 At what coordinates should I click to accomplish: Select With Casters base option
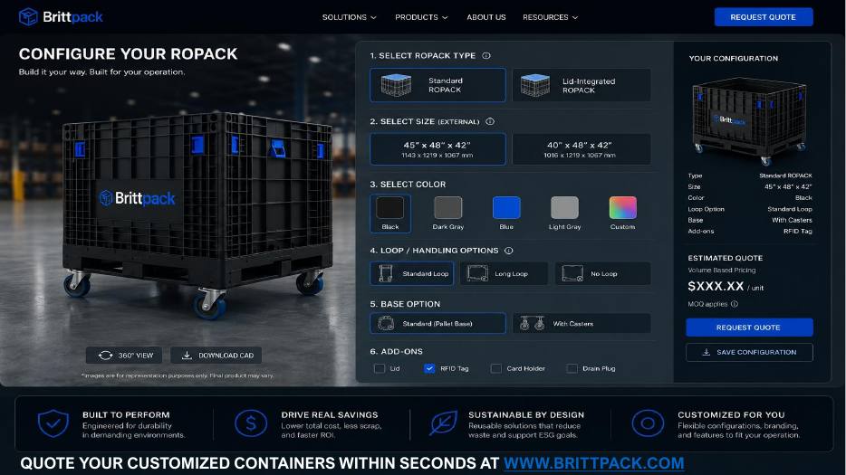coord(582,324)
